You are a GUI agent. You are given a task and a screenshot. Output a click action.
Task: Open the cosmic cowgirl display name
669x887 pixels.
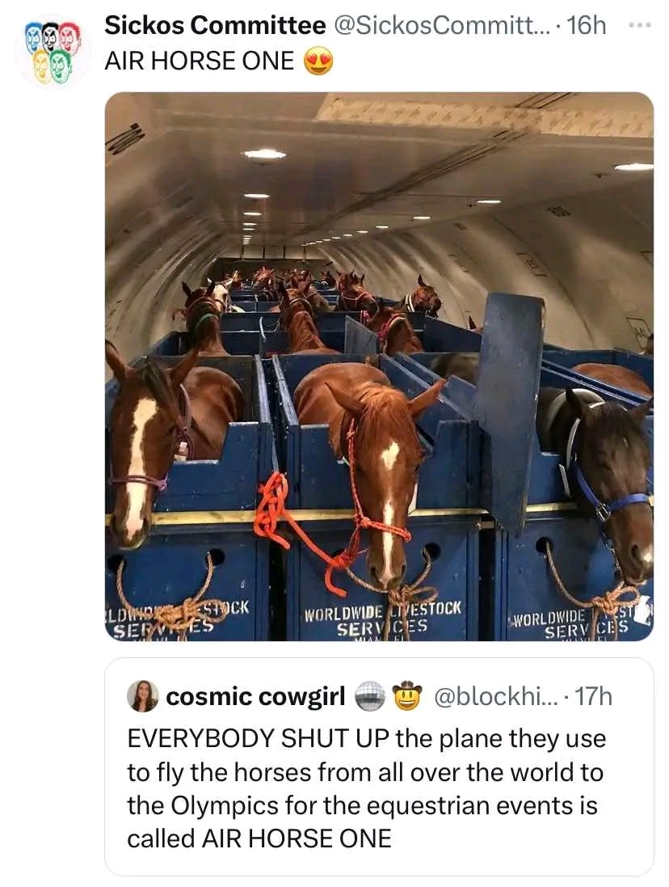[255, 696]
